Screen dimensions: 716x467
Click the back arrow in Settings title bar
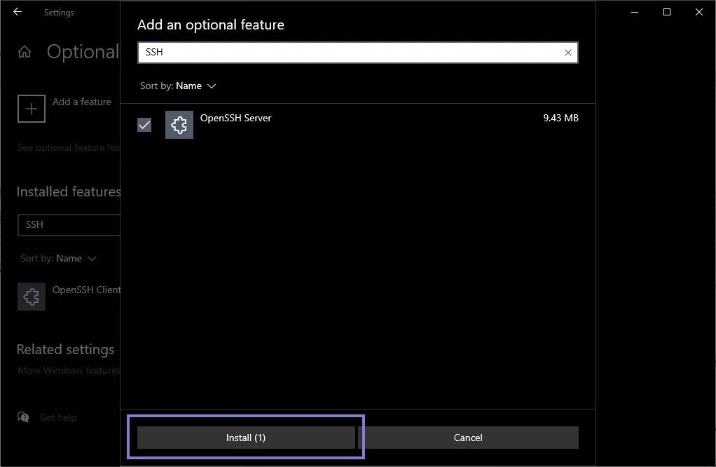point(18,12)
